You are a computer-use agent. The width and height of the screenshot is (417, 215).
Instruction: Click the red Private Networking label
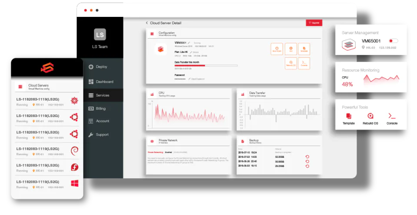pos(156,152)
